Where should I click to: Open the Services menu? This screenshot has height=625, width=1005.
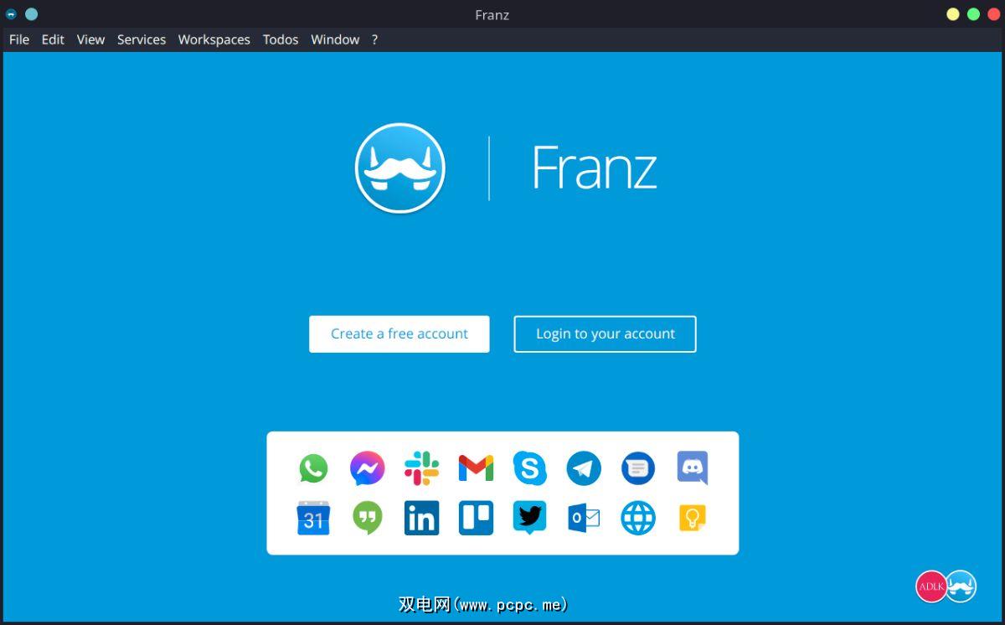click(142, 39)
